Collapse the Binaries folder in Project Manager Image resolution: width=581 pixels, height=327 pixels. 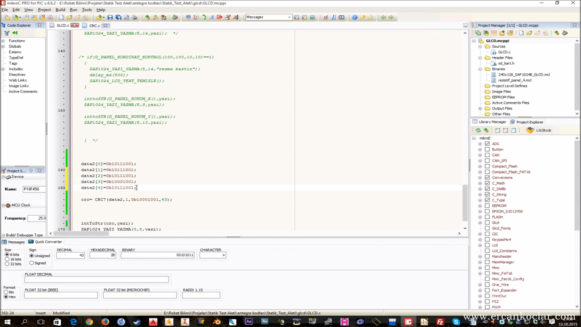[480, 69]
